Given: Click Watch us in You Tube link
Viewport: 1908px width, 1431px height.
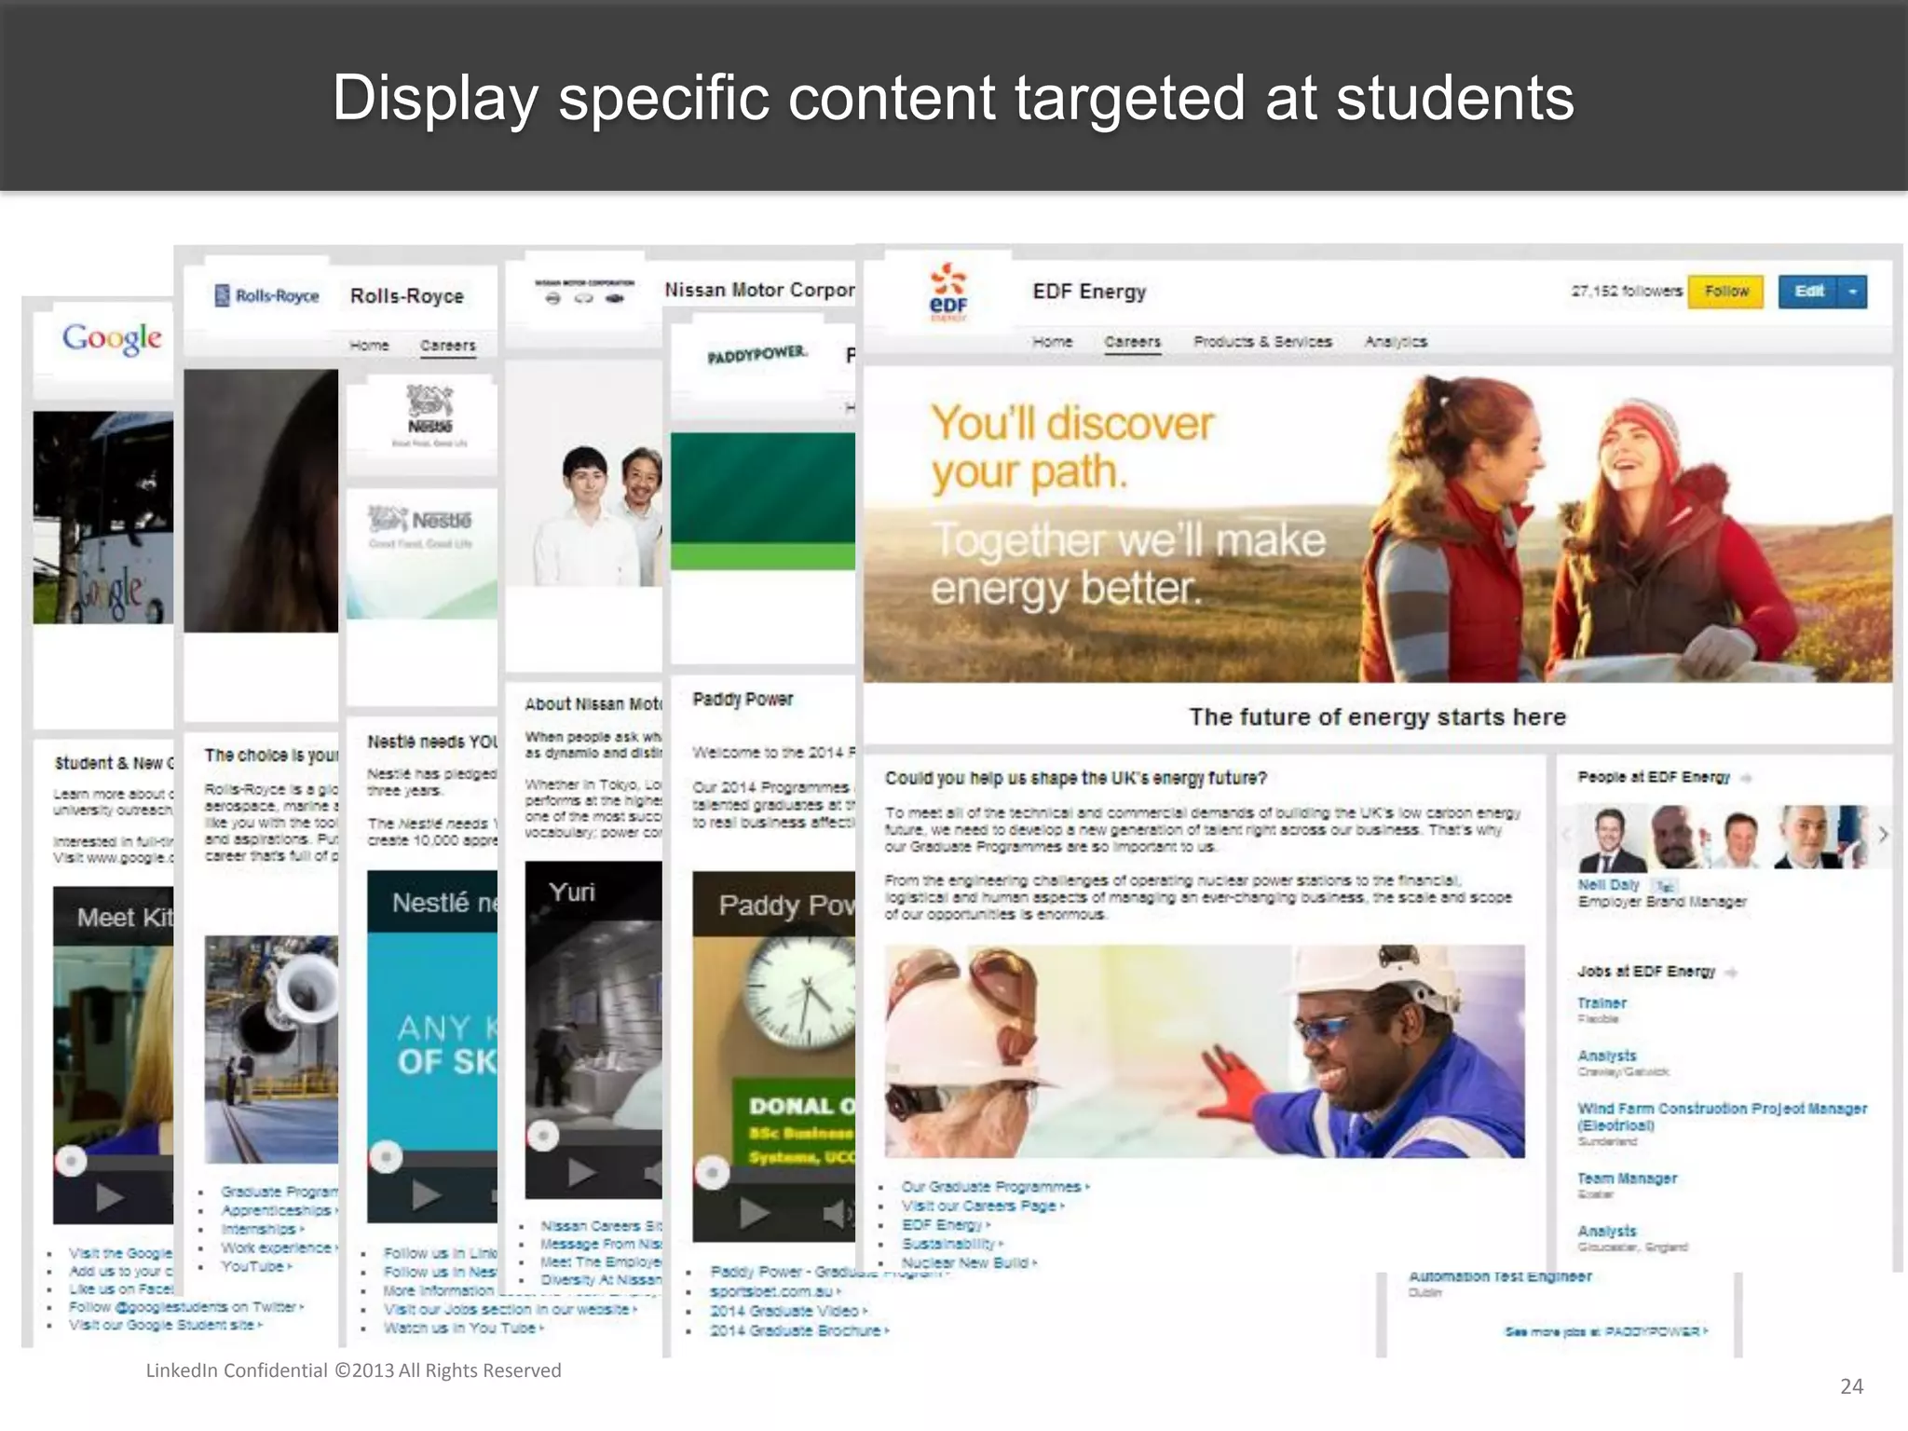Looking at the screenshot, I should [463, 1328].
